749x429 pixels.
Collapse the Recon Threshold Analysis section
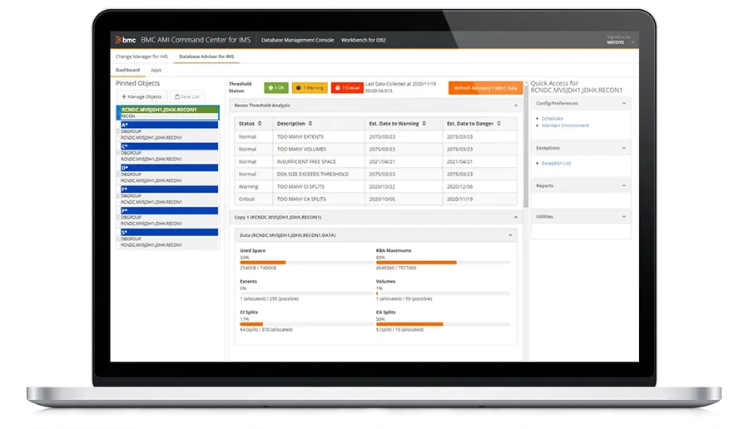pyautogui.click(x=515, y=106)
